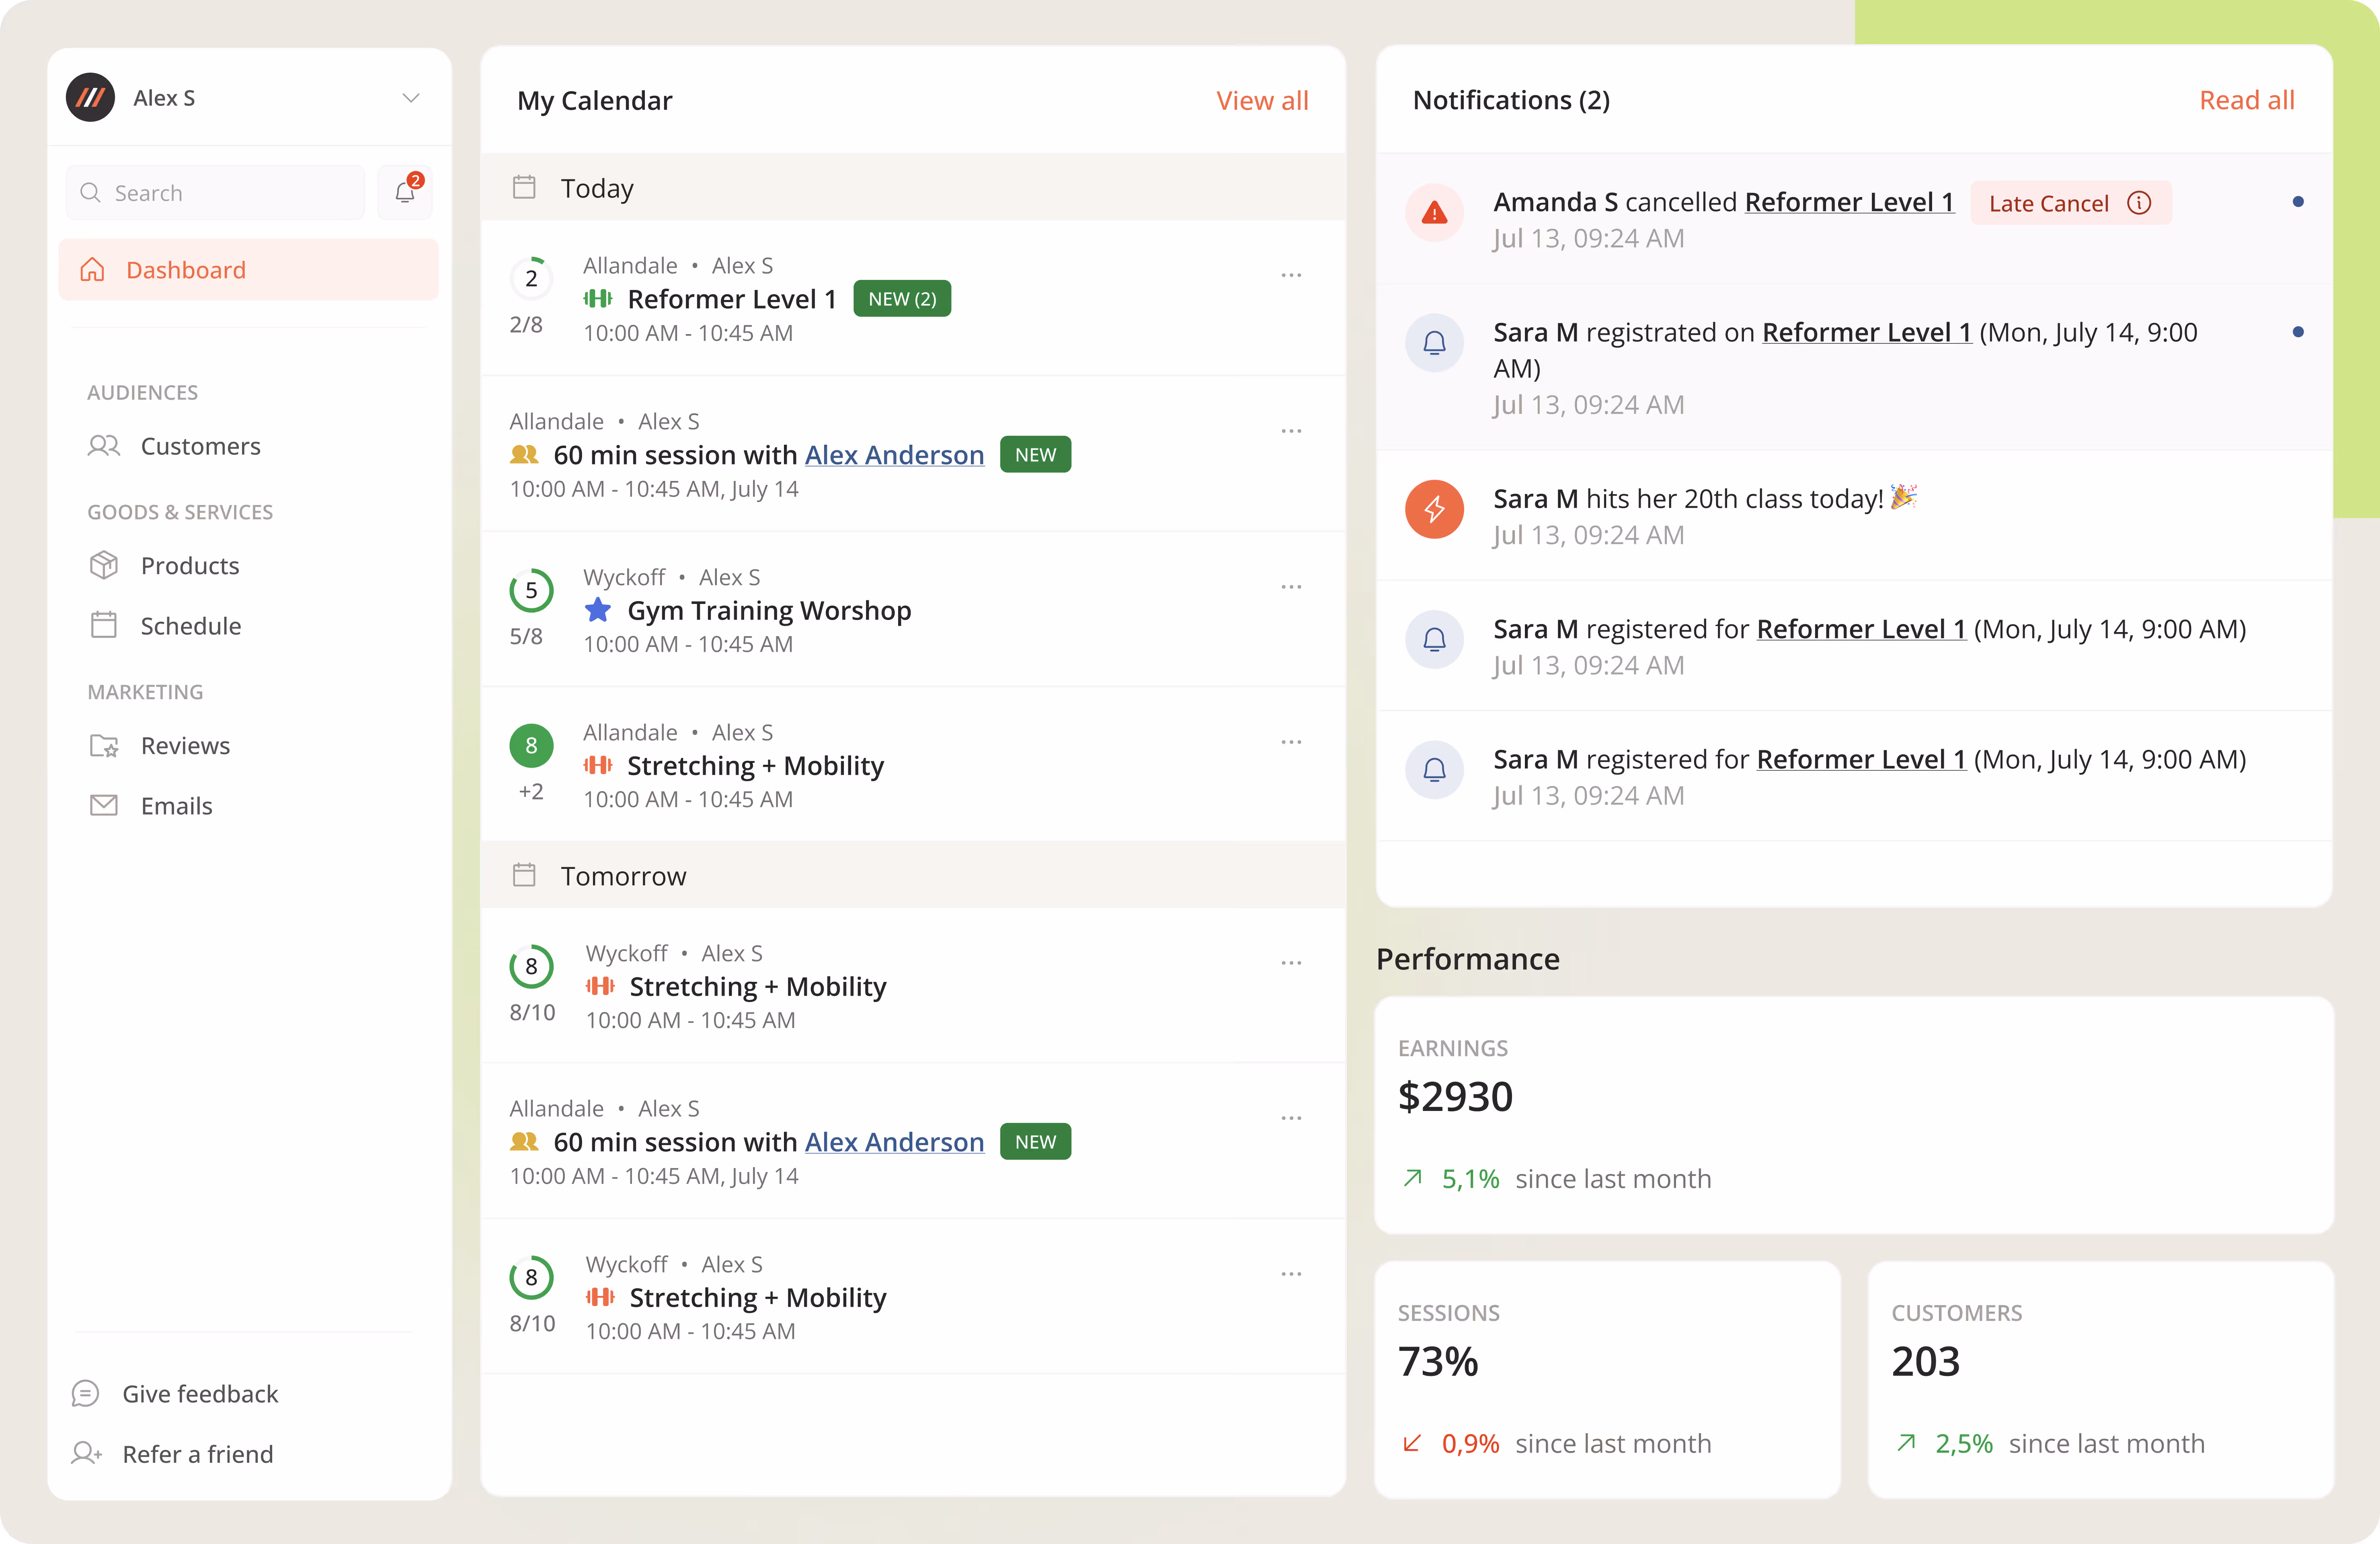This screenshot has width=2380, height=1544.
Task: Open the notifications bell with red badge
Action: coord(405,192)
